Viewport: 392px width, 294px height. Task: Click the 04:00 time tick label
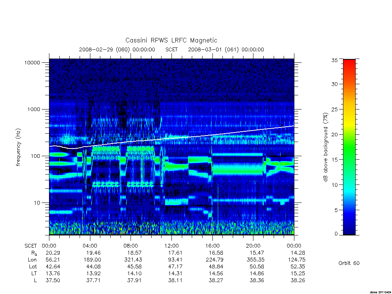90,246
